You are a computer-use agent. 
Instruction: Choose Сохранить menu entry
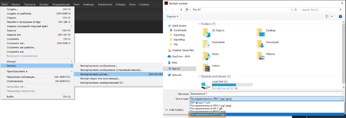(x=37, y=39)
